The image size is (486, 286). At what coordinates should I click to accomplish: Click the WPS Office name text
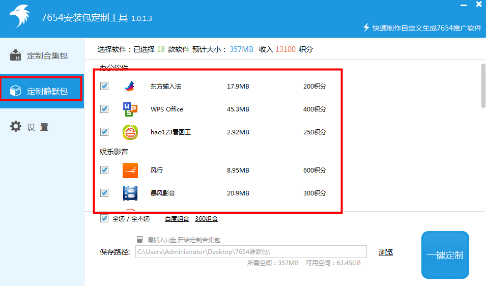click(167, 109)
